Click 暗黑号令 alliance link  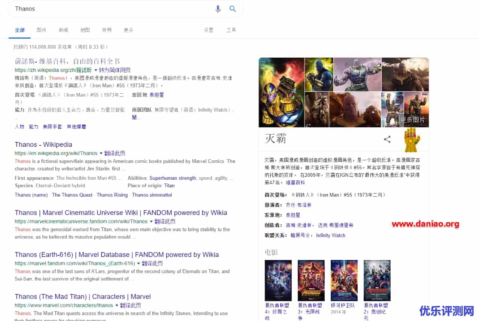pyautogui.click(x=300, y=236)
